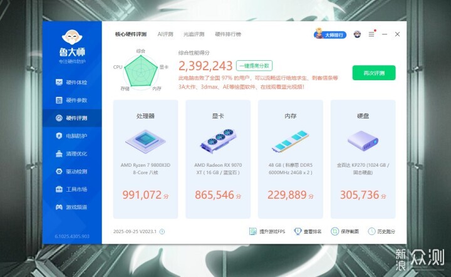Switch to 核心硬件评测 tab
Viewport: 451px width, 277px height.
click(131, 34)
